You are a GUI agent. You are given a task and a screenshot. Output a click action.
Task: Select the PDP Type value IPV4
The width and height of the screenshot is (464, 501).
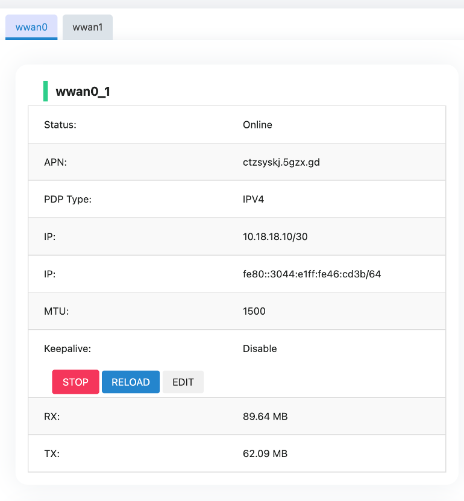click(x=254, y=199)
